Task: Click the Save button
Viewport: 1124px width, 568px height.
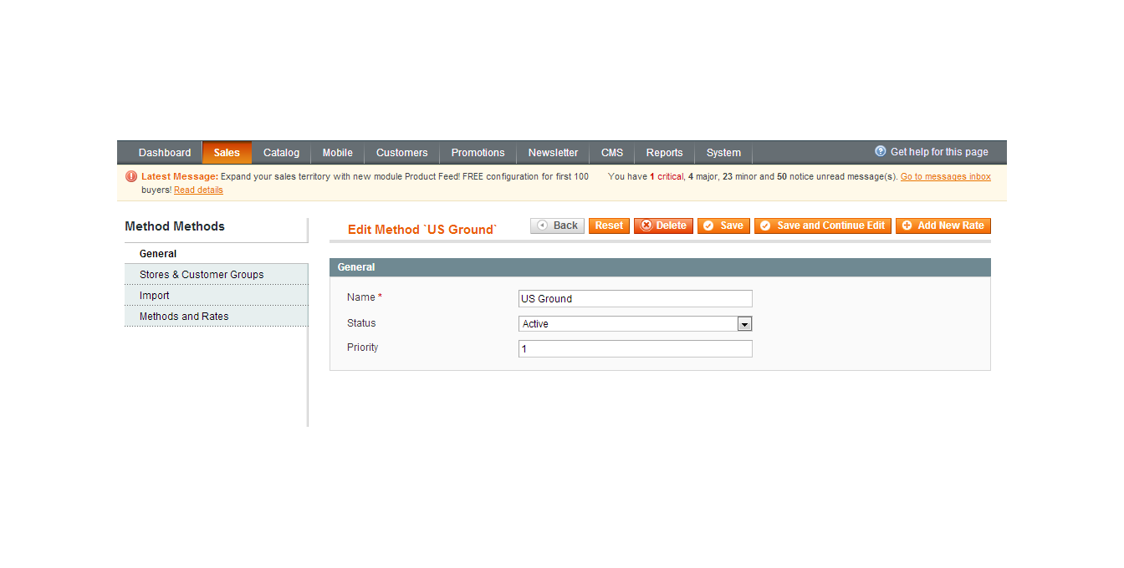Action: (x=723, y=226)
